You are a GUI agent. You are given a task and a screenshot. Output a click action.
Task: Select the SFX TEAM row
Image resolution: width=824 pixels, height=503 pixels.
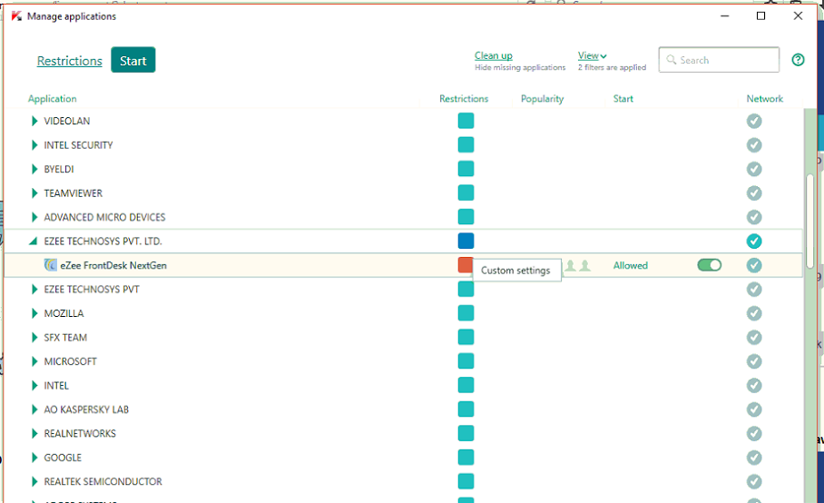coord(403,338)
